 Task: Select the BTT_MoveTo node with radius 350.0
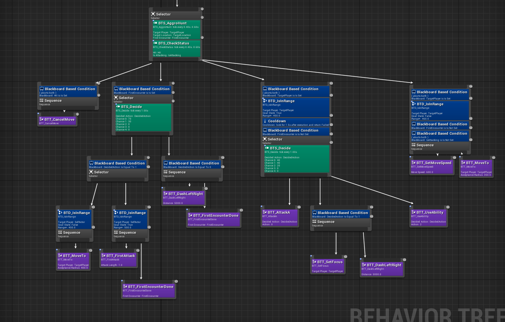(x=476, y=168)
